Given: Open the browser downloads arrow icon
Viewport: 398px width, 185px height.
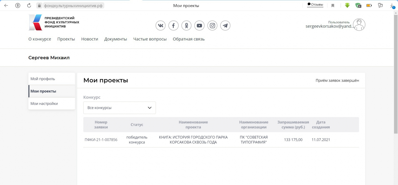Looking at the screenshot, I should tap(392, 6).
